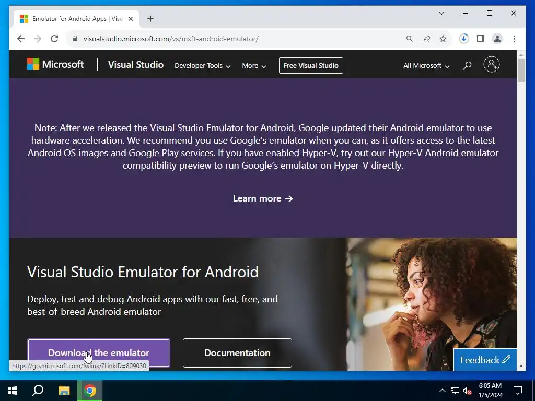
Task: Open the Chrome profile avatar
Action: 497,39
